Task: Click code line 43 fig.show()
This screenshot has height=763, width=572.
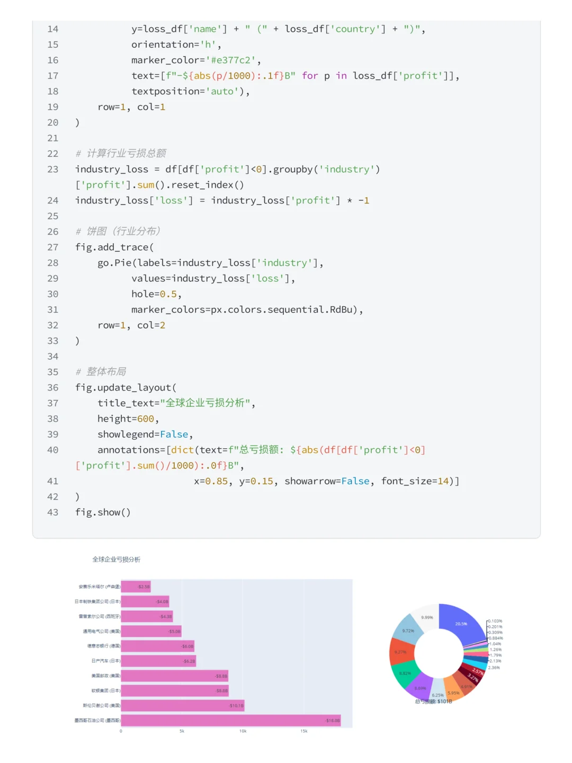Action: (103, 512)
